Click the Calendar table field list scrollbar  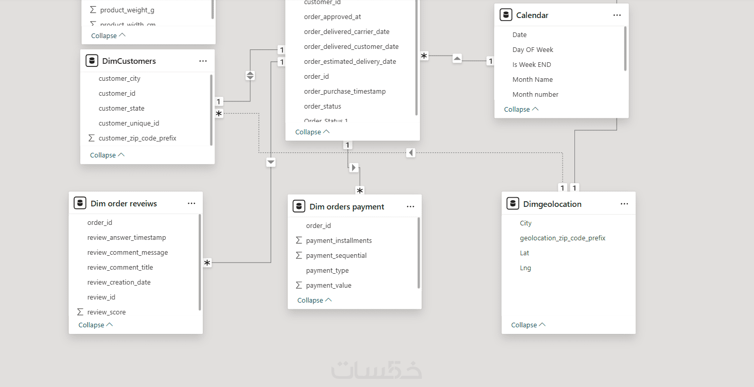tap(625, 49)
